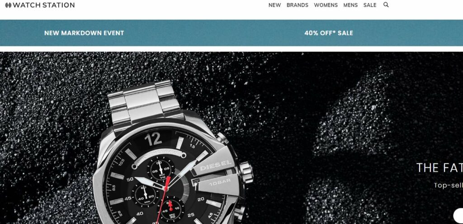This screenshot has width=463, height=224.
Task: Open the search magnifier icon
Action: [386, 5]
